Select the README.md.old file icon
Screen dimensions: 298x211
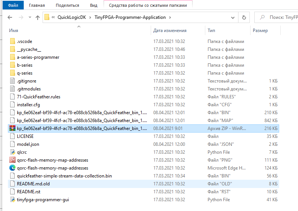(x=12, y=184)
